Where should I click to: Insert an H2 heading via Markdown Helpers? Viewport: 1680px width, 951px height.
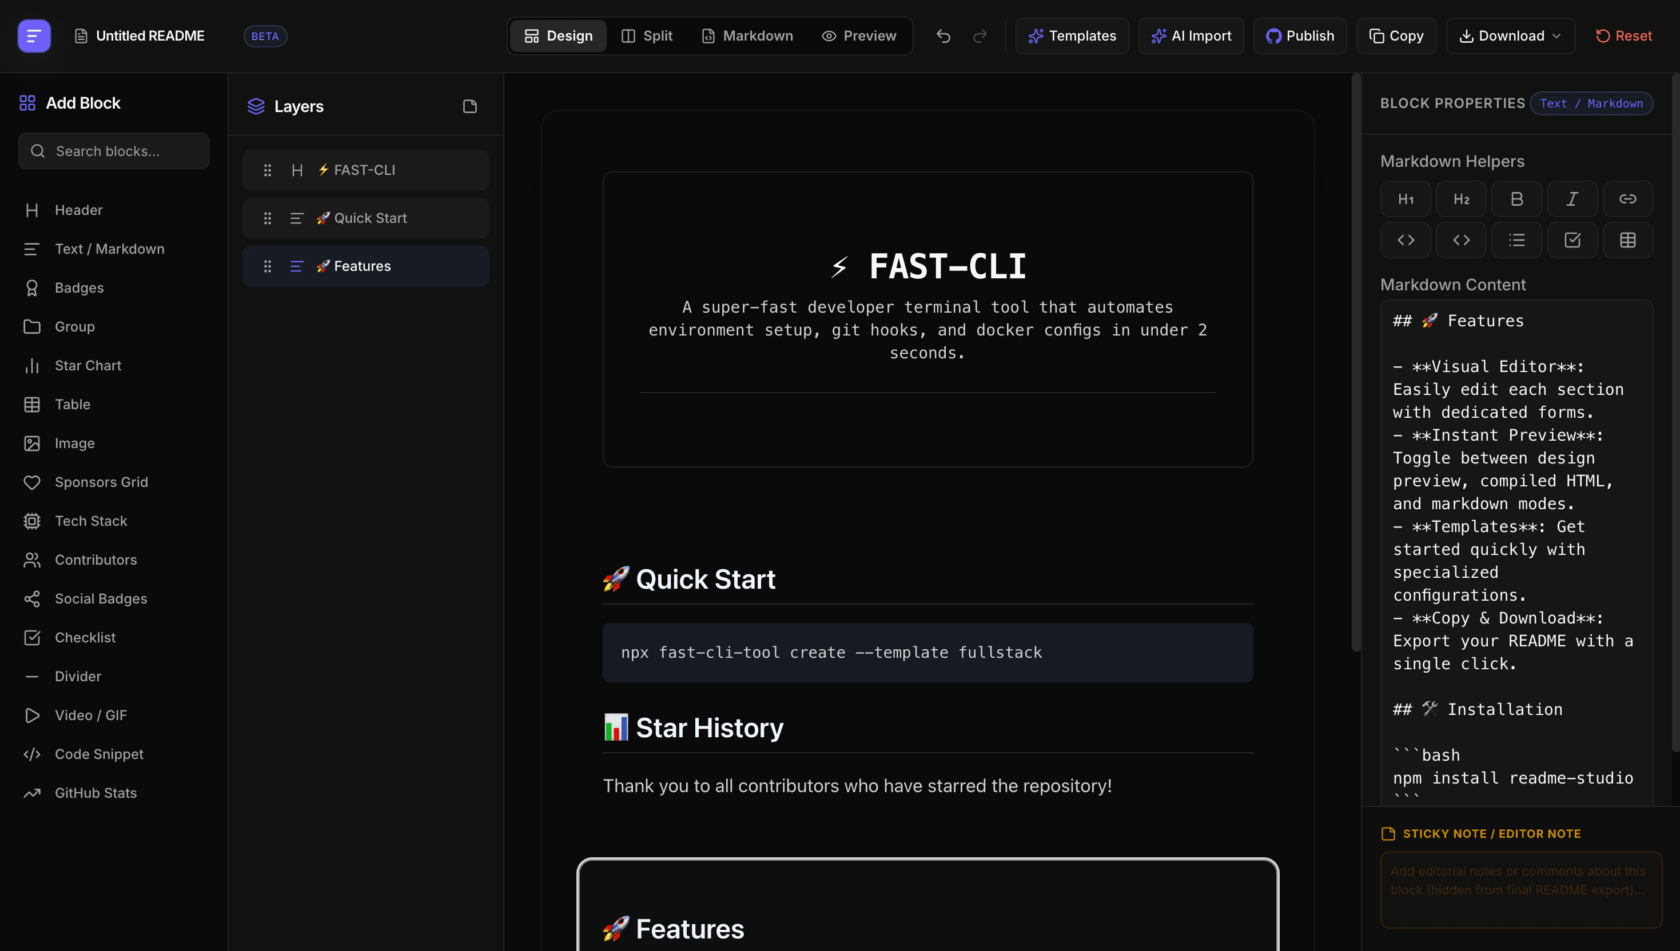point(1461,199)
